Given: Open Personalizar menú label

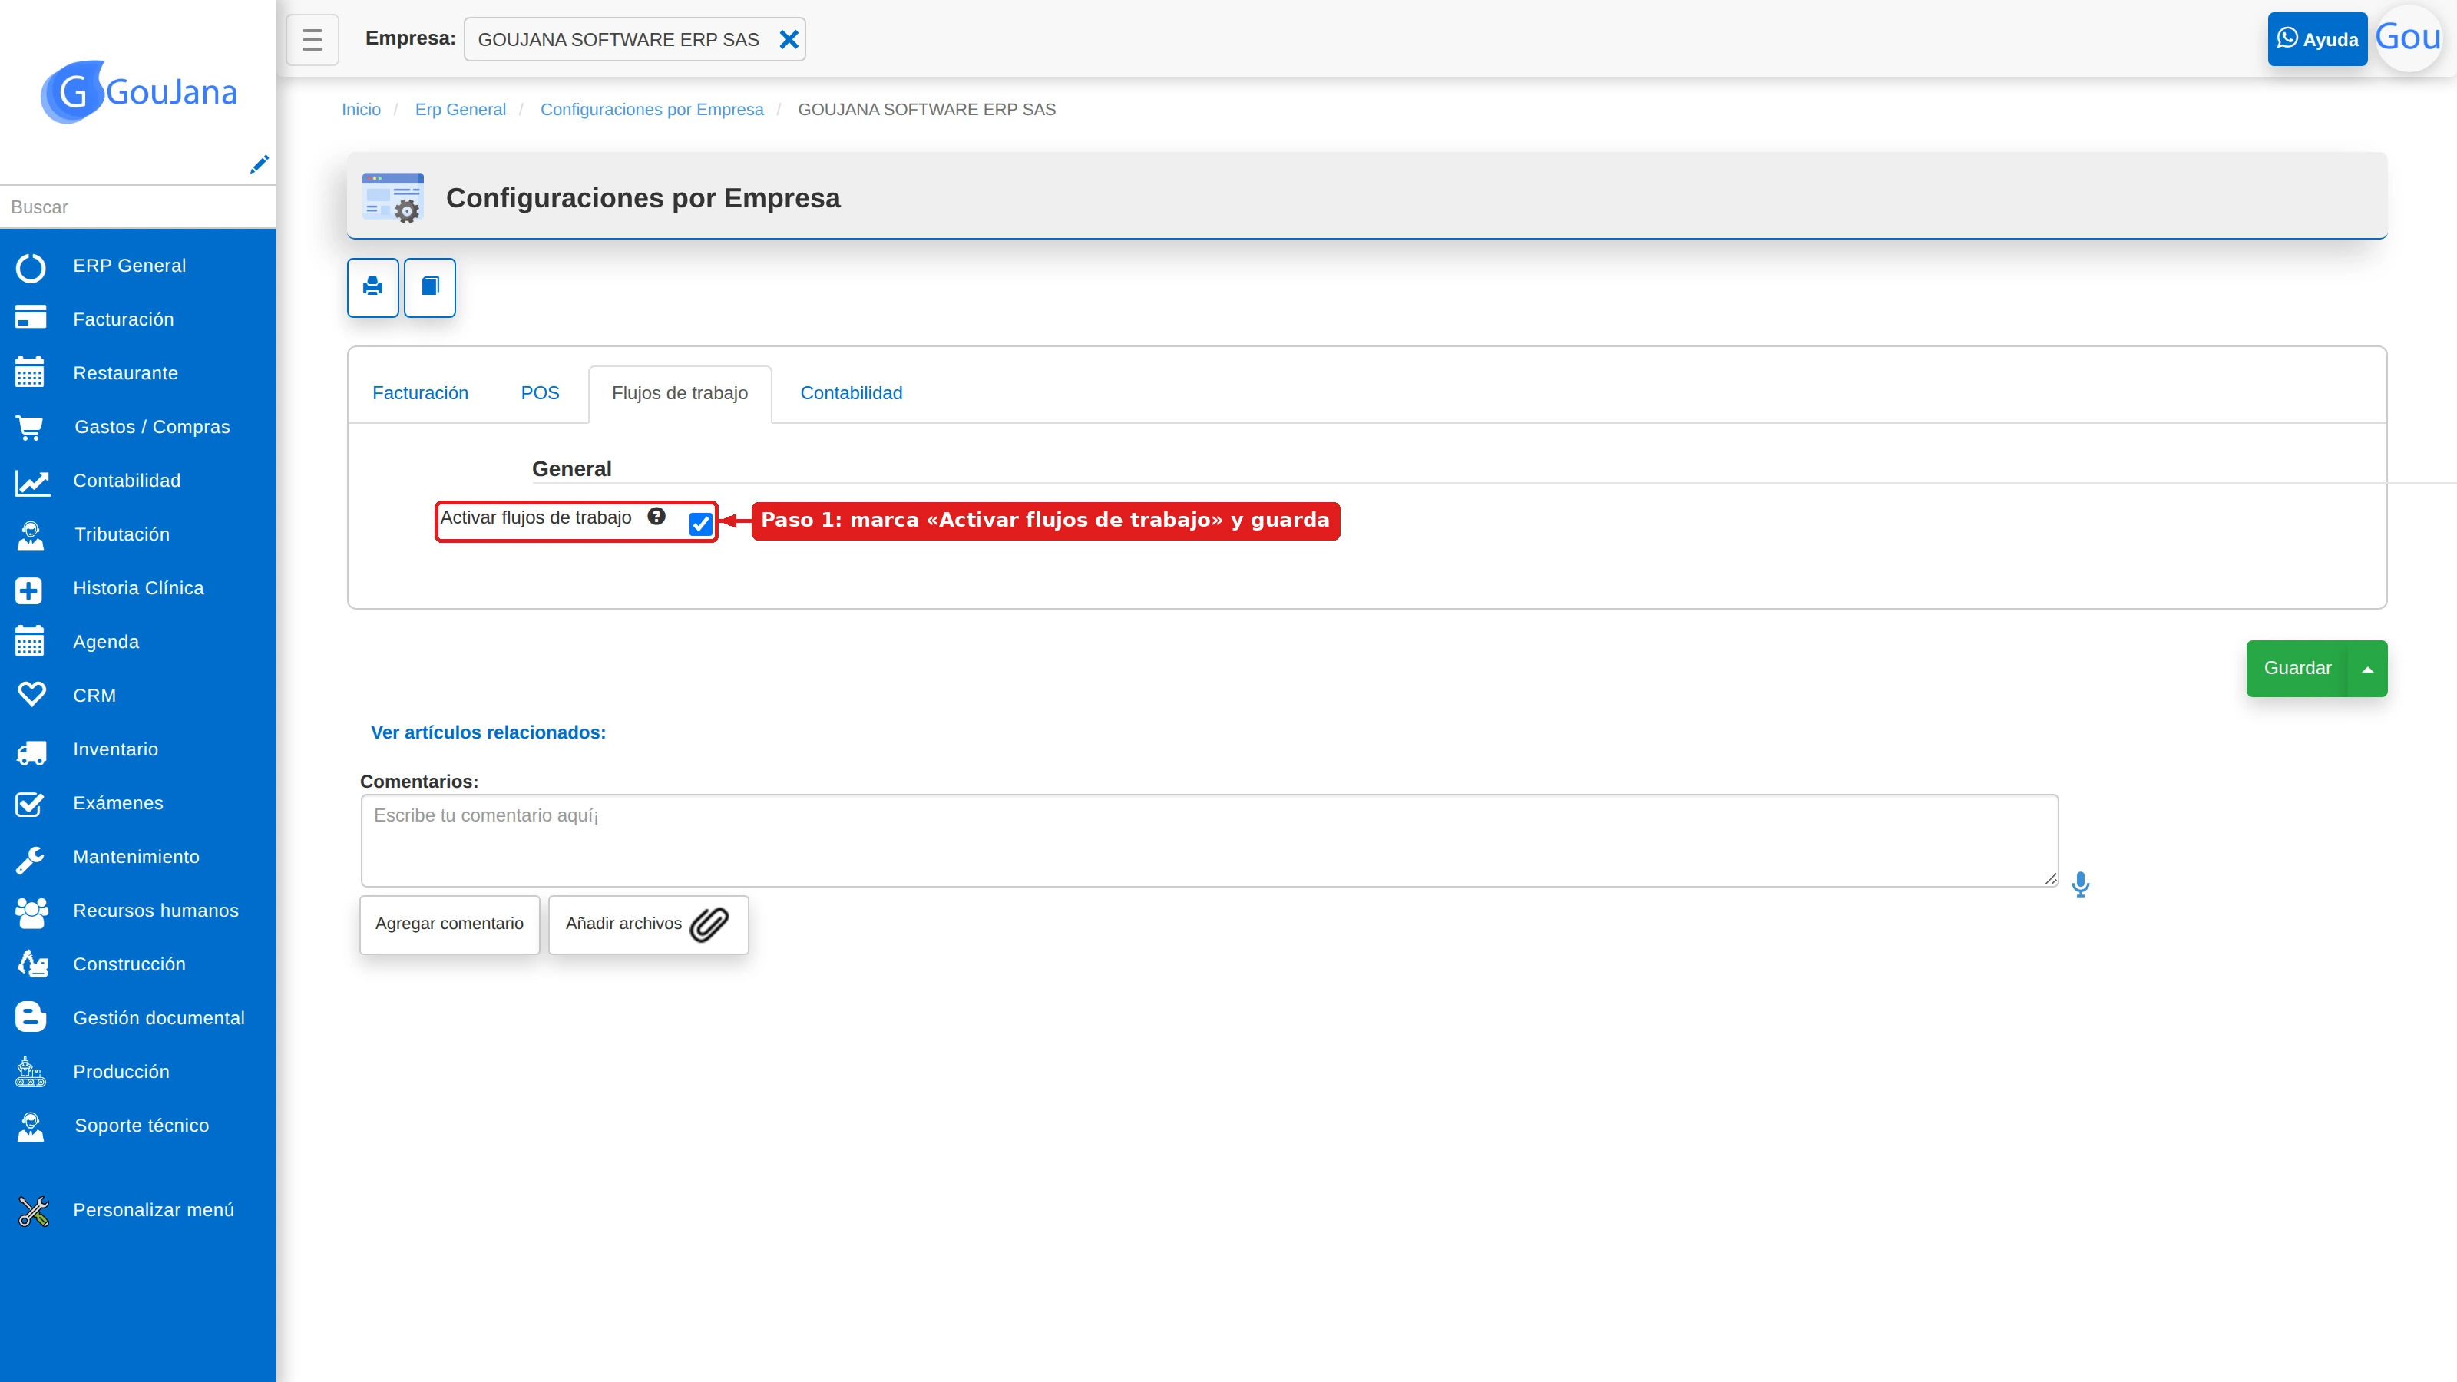Looking at the screenshot, I should 154,1210.
